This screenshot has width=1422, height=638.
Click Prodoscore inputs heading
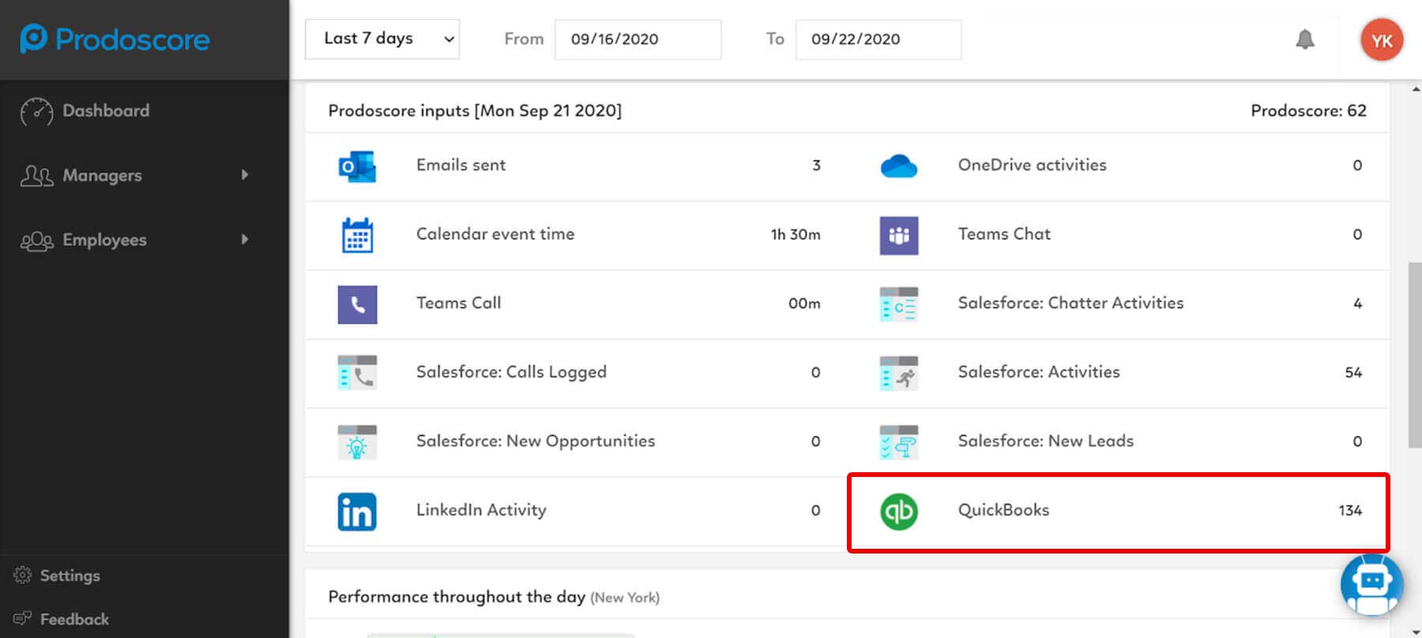(x=475, y=111)
